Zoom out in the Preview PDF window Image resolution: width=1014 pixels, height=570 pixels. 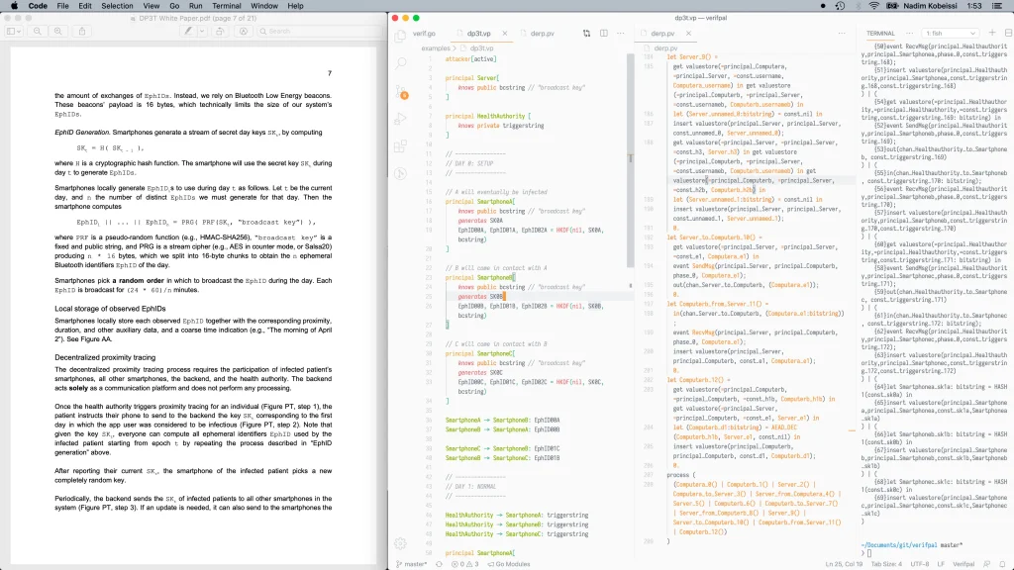(38, 31)
